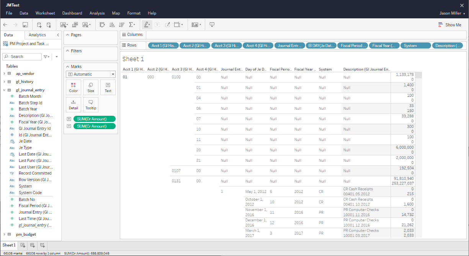The height and width of the screenshot is (256, 469).
Task: Click the New Data Source icon
Action: (x=39, y=25)
